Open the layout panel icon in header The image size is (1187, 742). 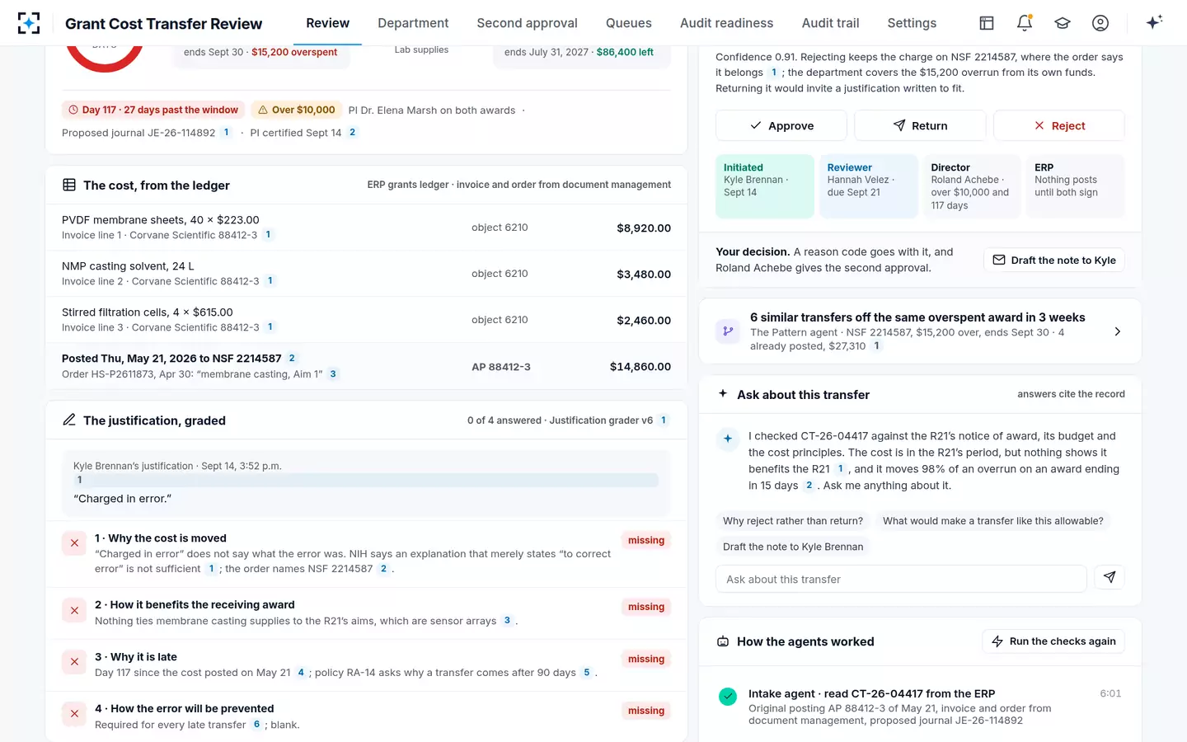(987, 23)
